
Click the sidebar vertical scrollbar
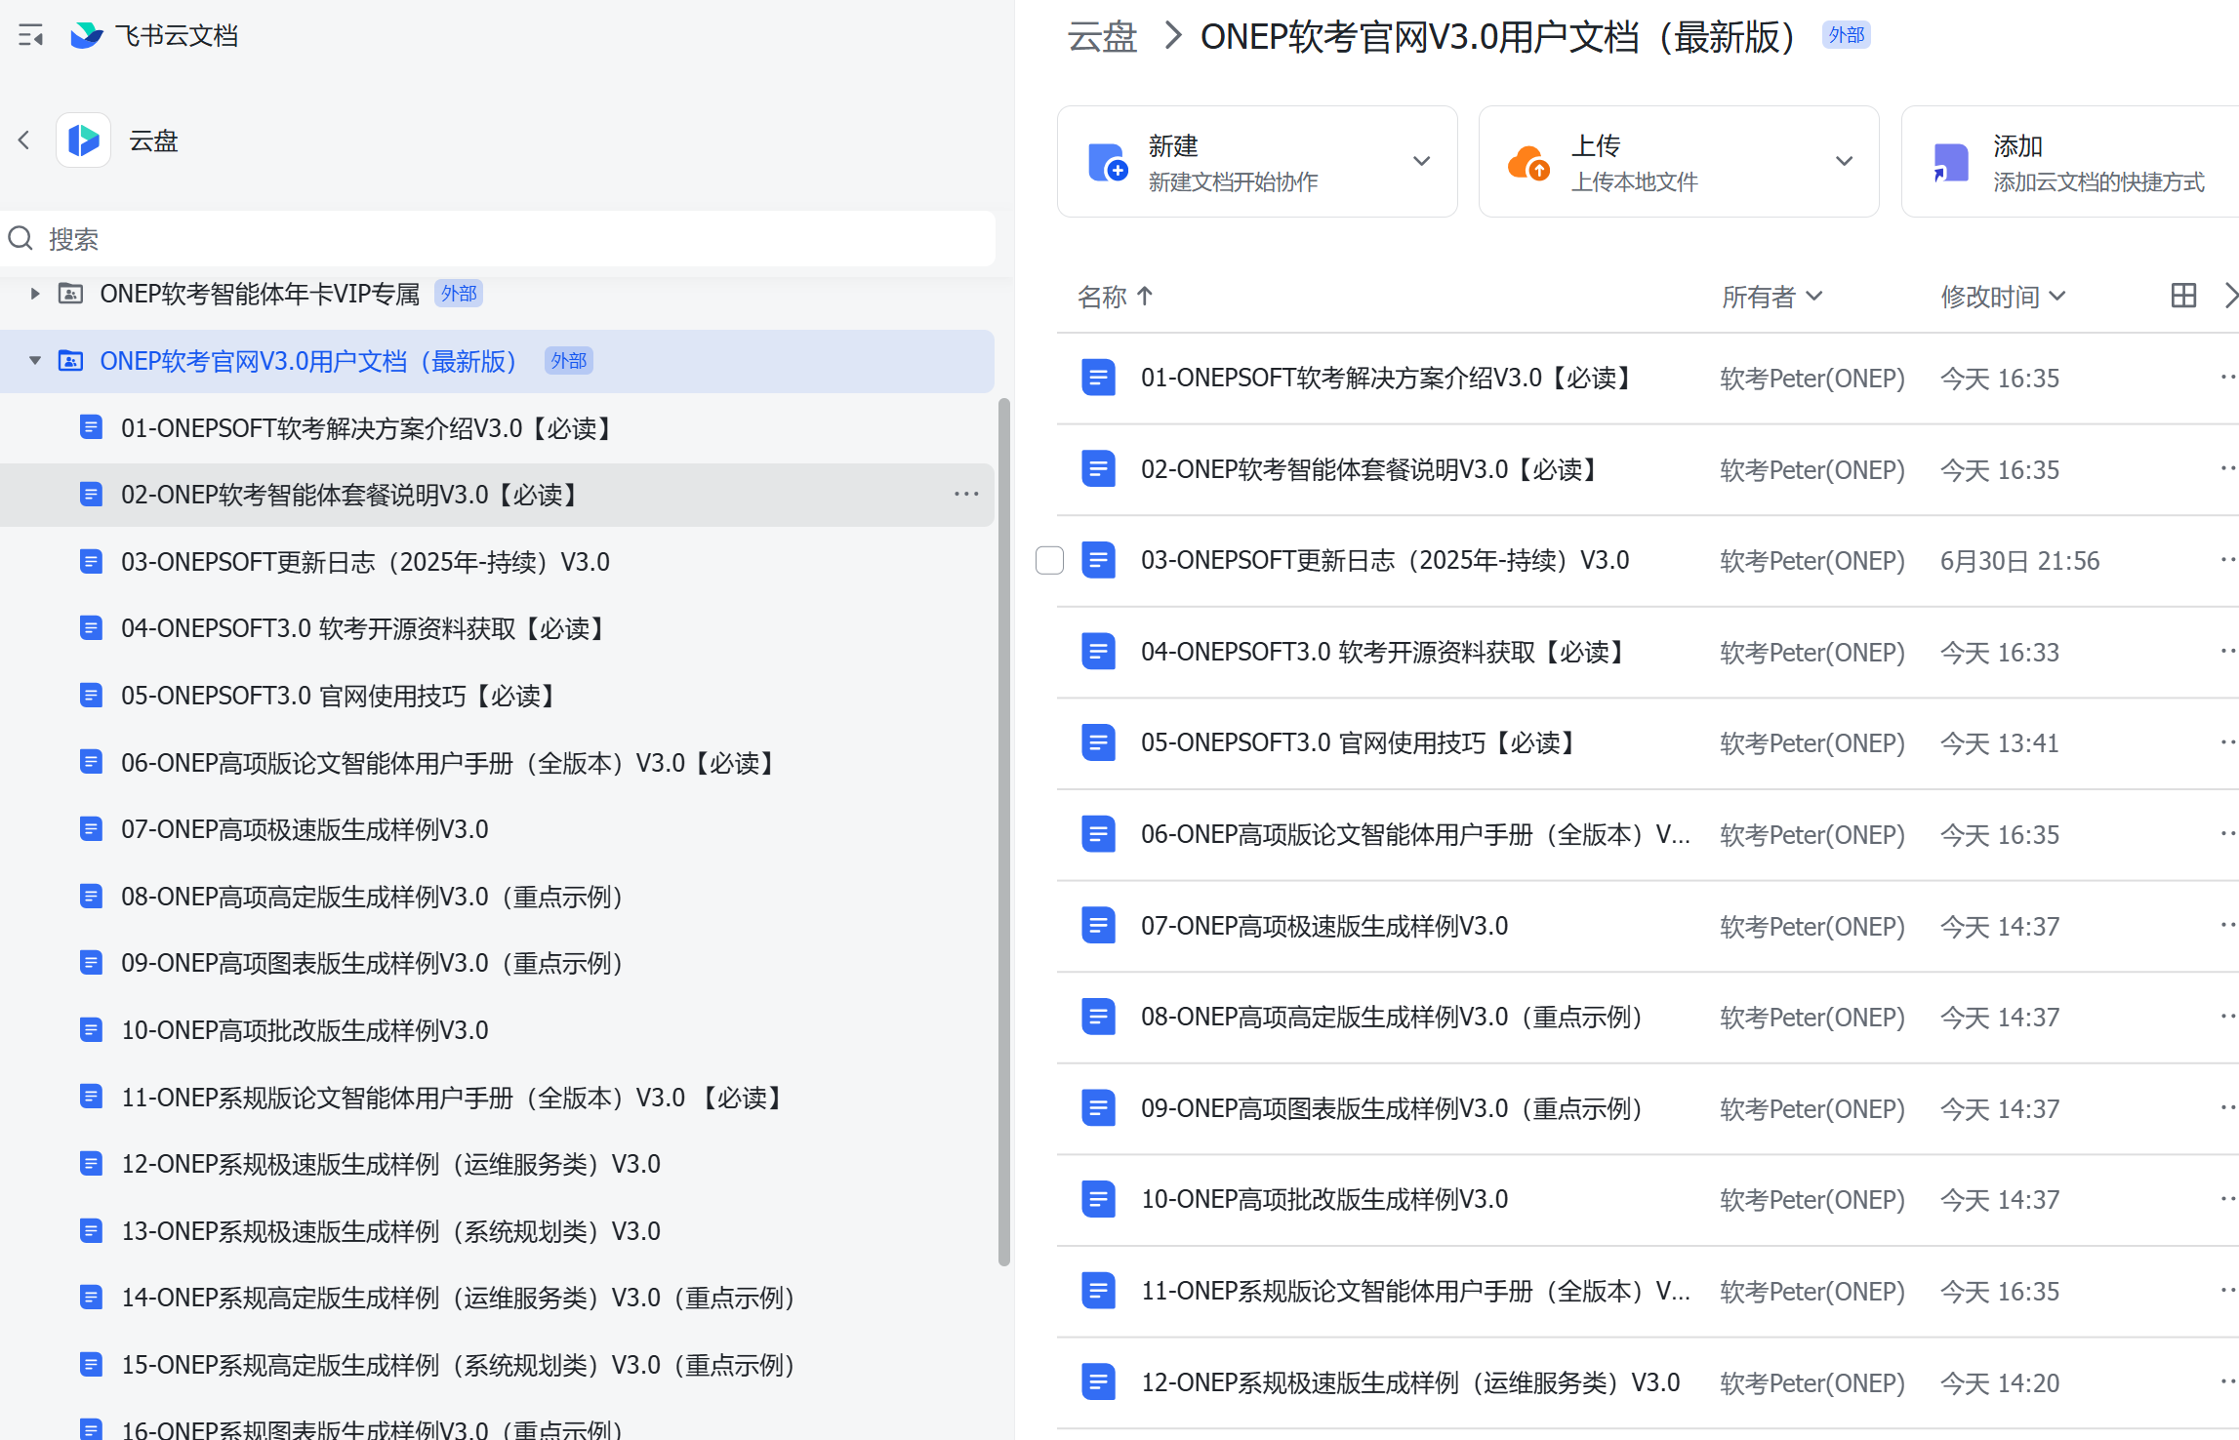pos(1003,831)
